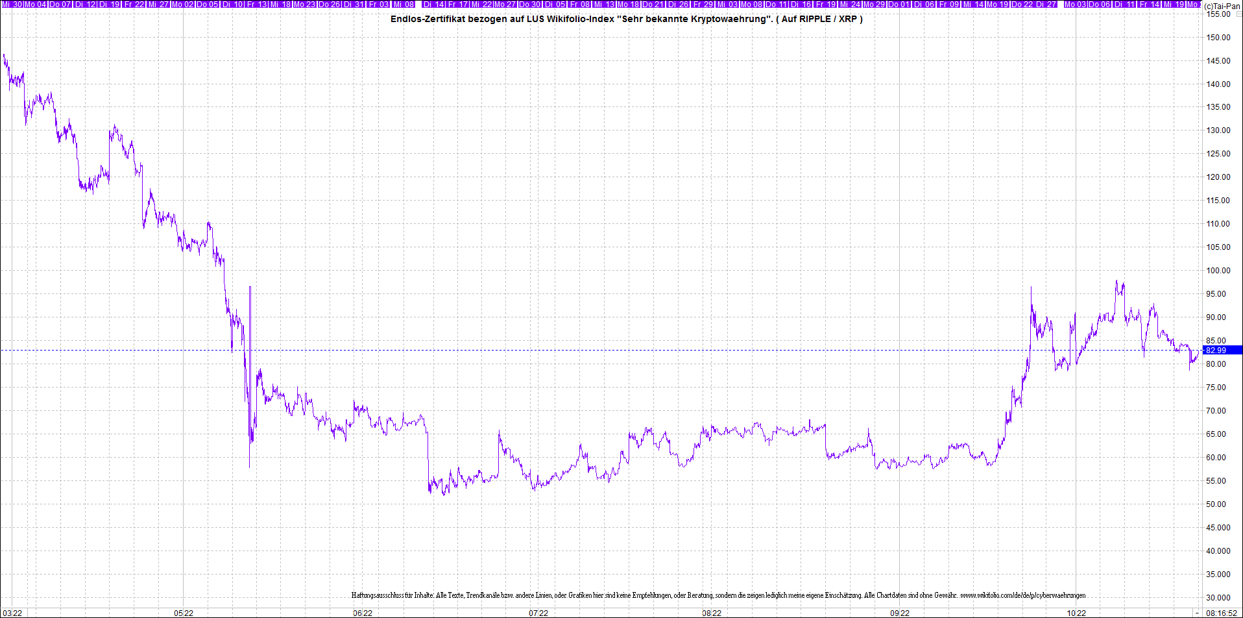Click the Di 14 date label

tap(434, 4)
